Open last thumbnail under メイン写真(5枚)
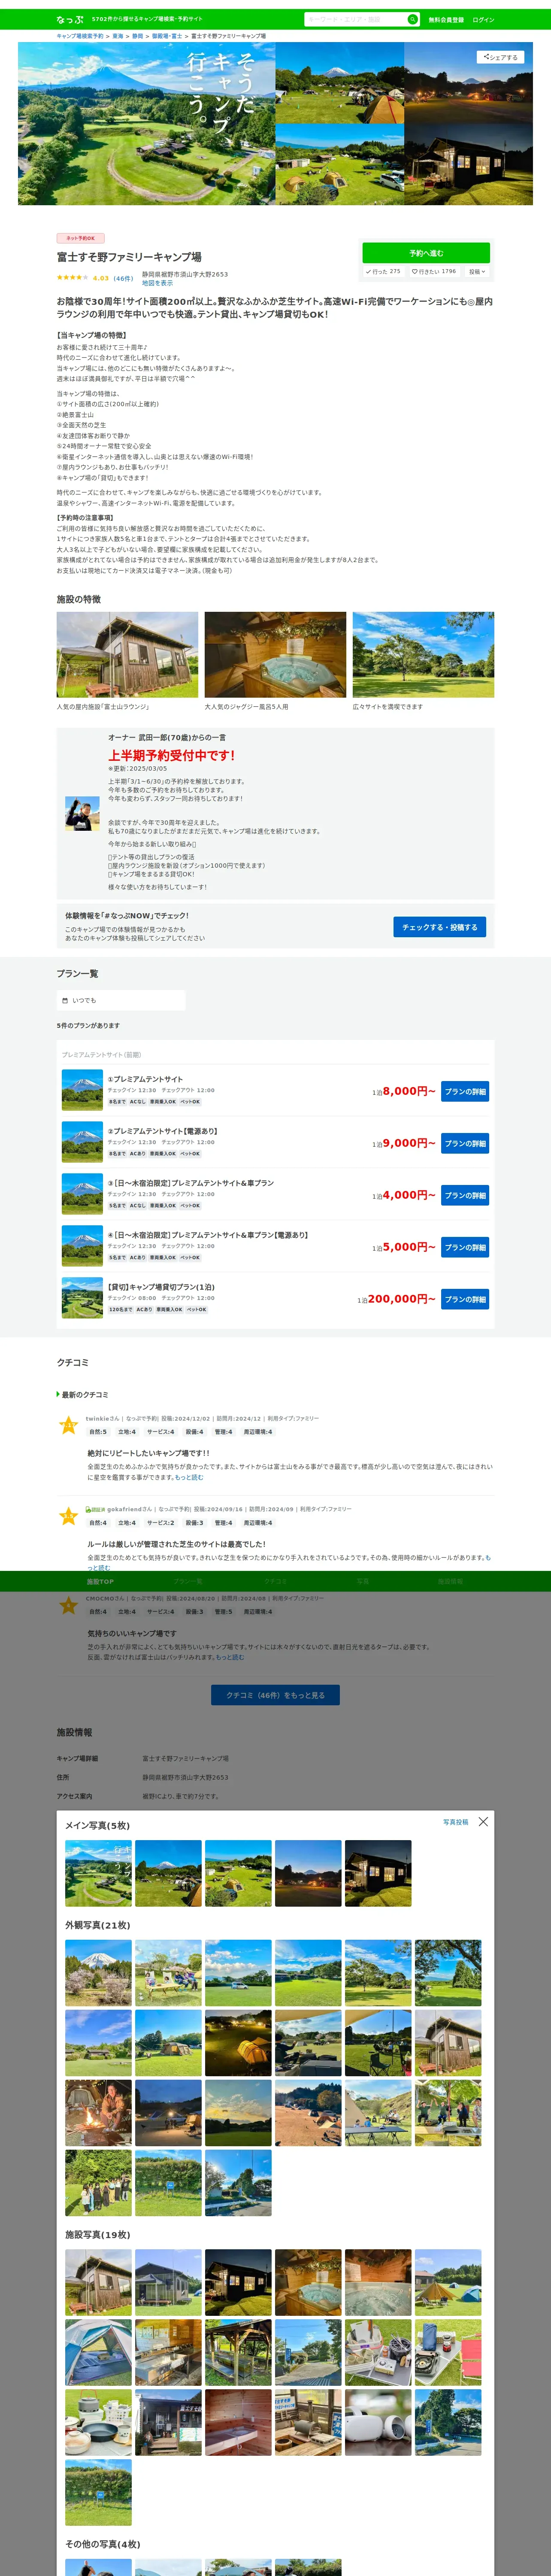Viewport: 551px width, 2576px height. pos(378,1873)
